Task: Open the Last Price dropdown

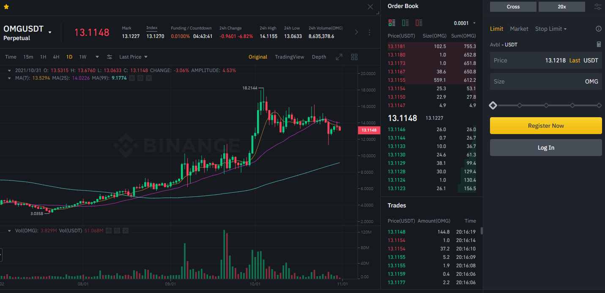Action: pyautogui.click(x=133, y=57)
